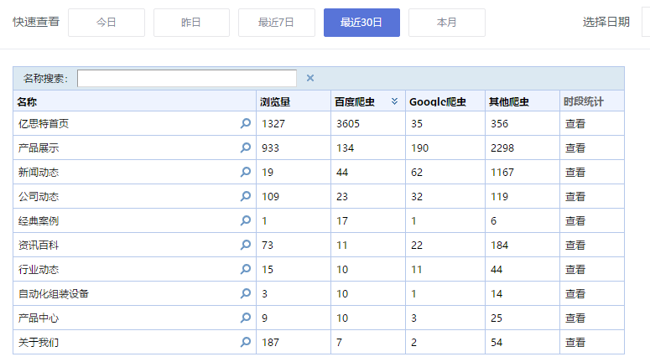Click magnifier icon next to 亿思特首页

(x=246, y=123)
